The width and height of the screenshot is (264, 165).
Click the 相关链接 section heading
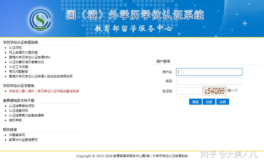pos(10,130)
